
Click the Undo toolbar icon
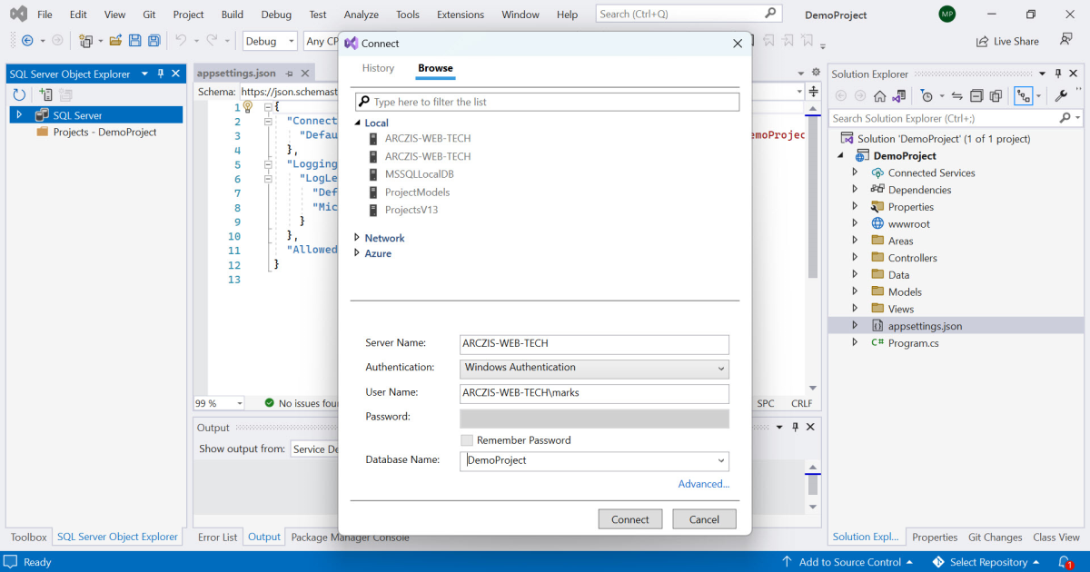tap(181, 41)
